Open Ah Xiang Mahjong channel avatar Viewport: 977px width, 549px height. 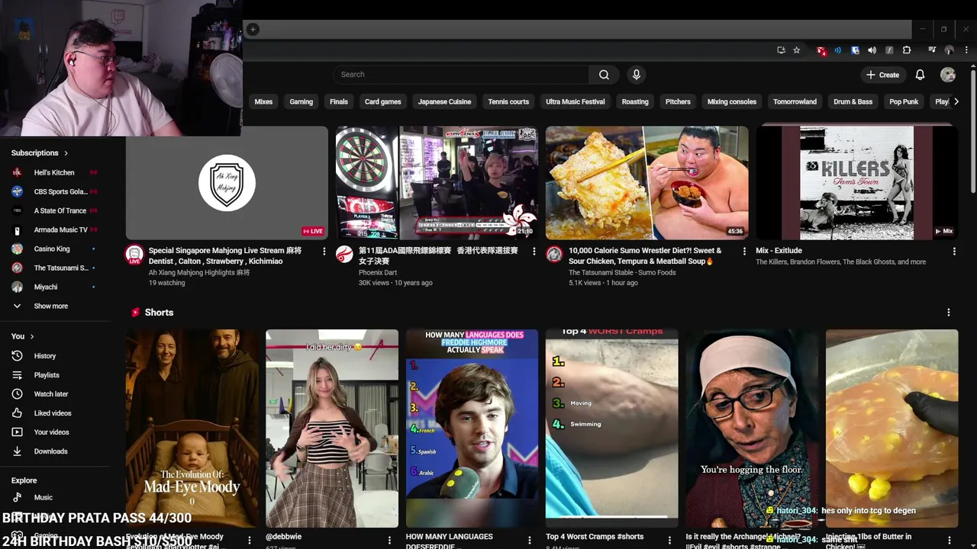point(134,255)
